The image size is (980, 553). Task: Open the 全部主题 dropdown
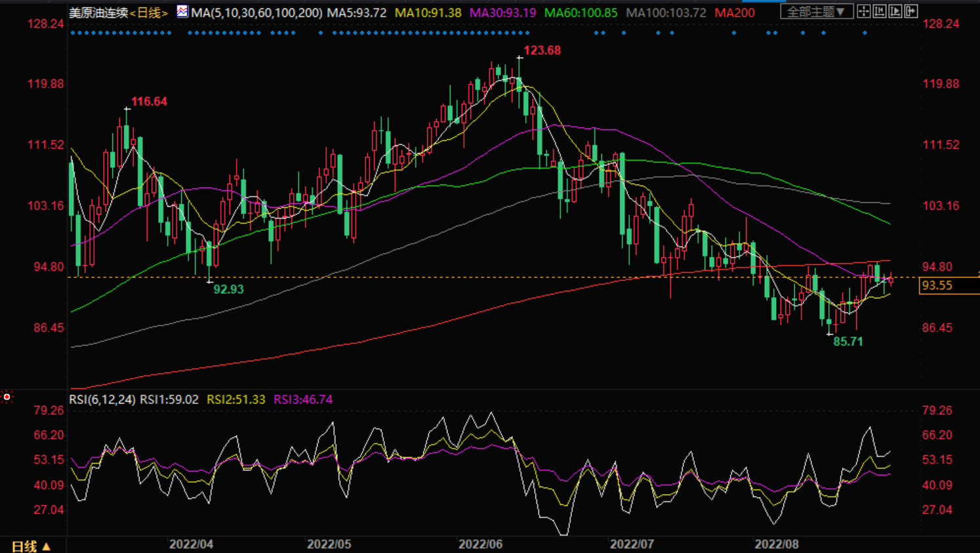[817, 12]
